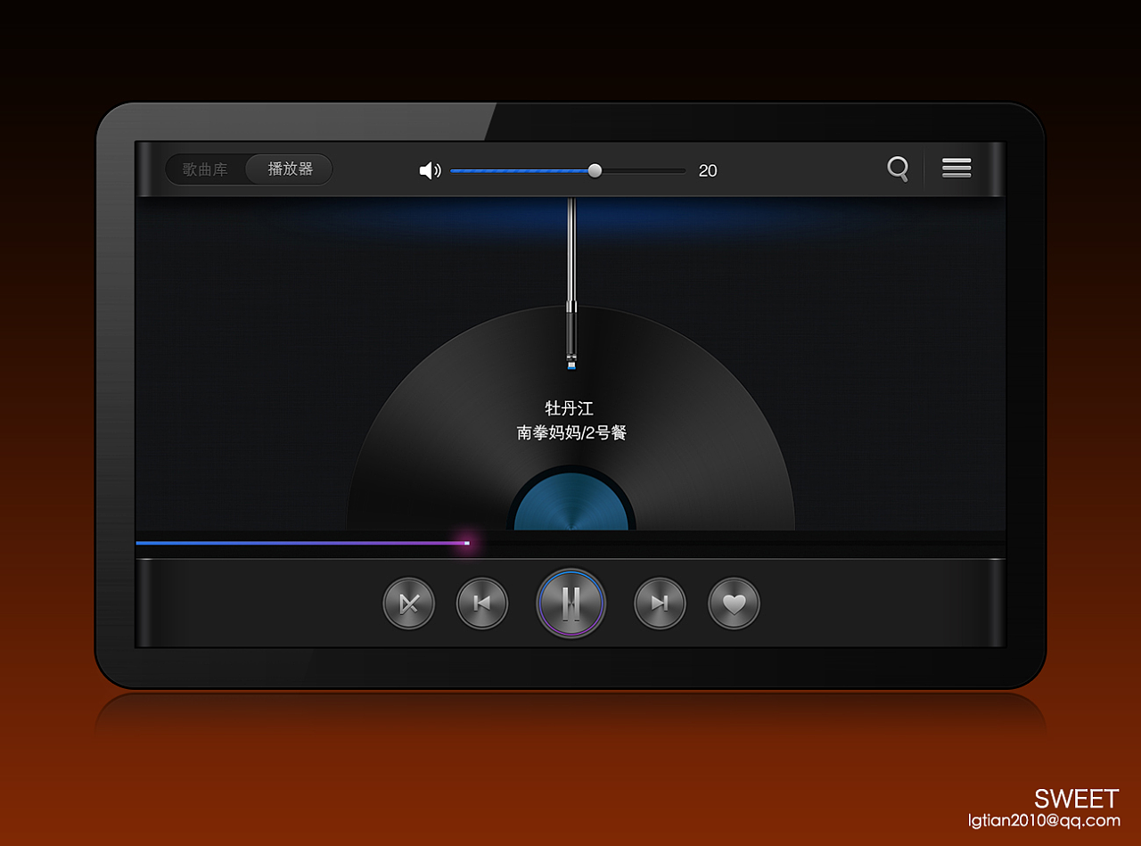Click the volume slider knob
The image size is (1141, 846).
click(595, 170)
